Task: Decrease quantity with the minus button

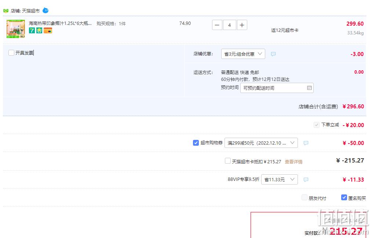Action: click(217, 25)
